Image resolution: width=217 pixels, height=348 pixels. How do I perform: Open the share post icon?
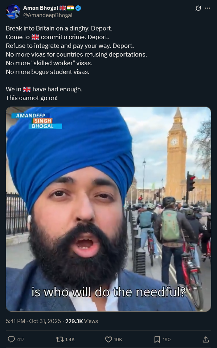pos(206,339)
